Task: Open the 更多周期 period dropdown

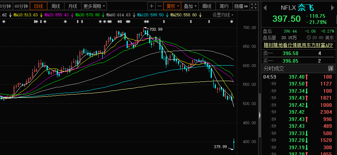Action: coord(94,6)
